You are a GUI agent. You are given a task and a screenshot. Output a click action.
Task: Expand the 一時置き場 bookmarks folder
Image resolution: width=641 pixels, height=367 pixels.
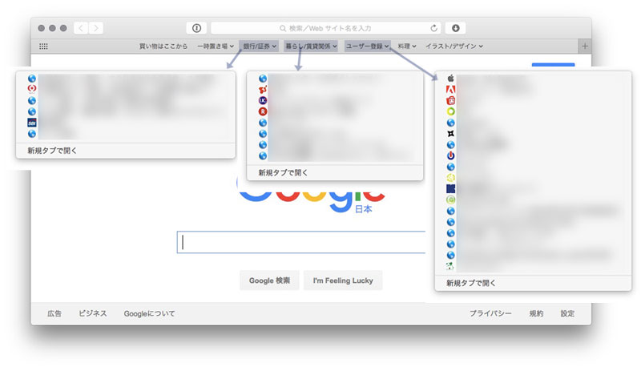click(216, 46)
